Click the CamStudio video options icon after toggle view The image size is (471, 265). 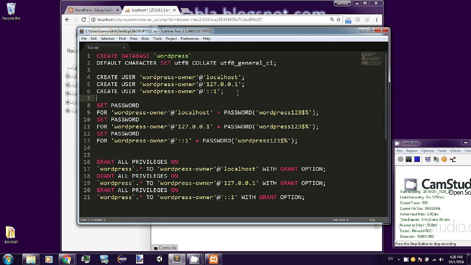[436, 159]
